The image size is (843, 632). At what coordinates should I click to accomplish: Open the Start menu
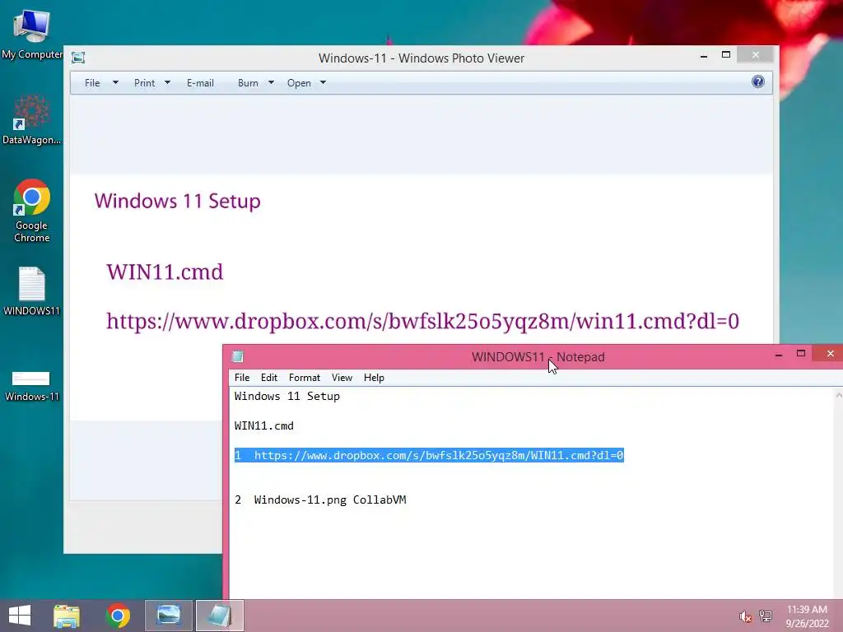20,616
